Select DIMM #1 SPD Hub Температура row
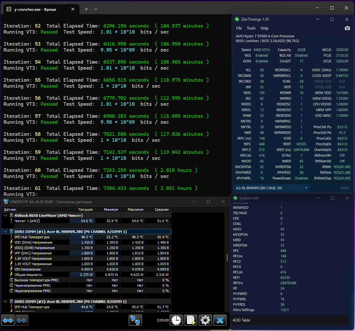This screenshot has width=355, height=331. coord(86,237)
